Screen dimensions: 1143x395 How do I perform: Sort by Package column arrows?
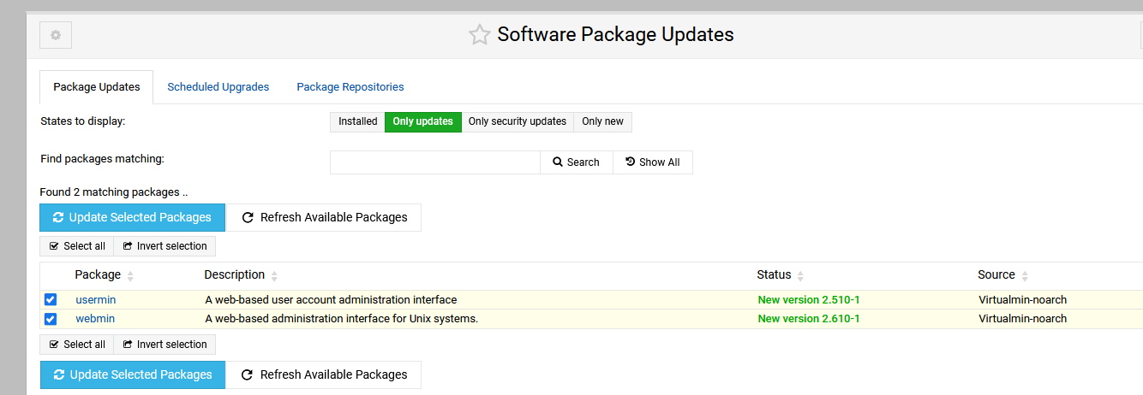(x=130, y=276)
